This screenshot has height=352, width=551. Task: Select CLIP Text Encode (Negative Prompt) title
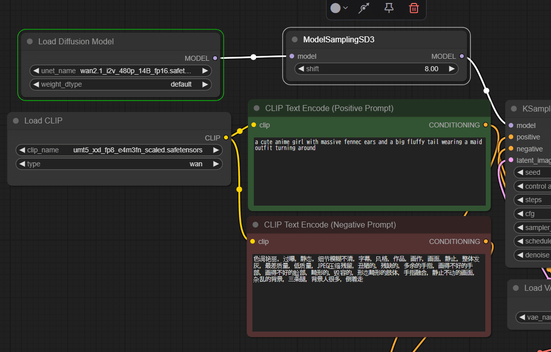coord(330,225)
